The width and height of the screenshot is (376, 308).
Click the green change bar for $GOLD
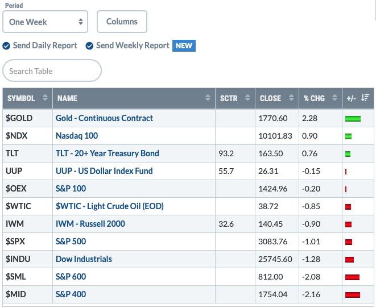[353, 119]
